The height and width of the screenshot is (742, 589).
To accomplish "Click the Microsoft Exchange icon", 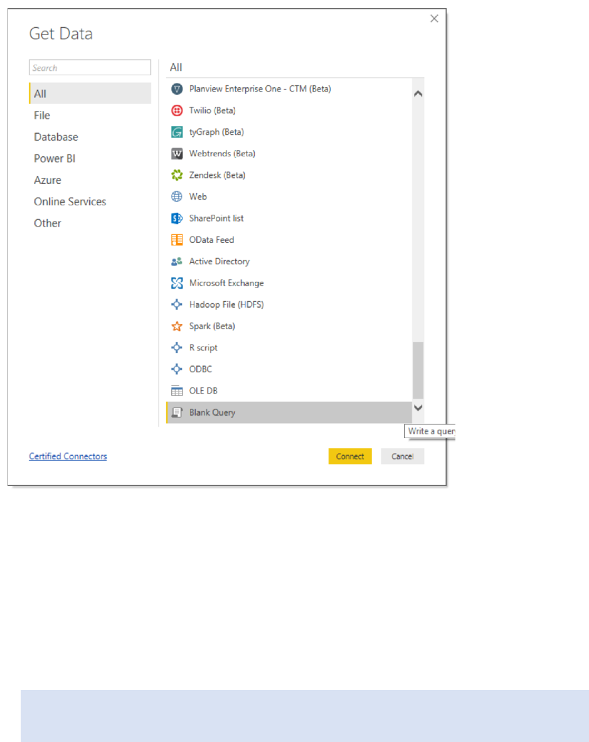I will [x=177, y=283].
